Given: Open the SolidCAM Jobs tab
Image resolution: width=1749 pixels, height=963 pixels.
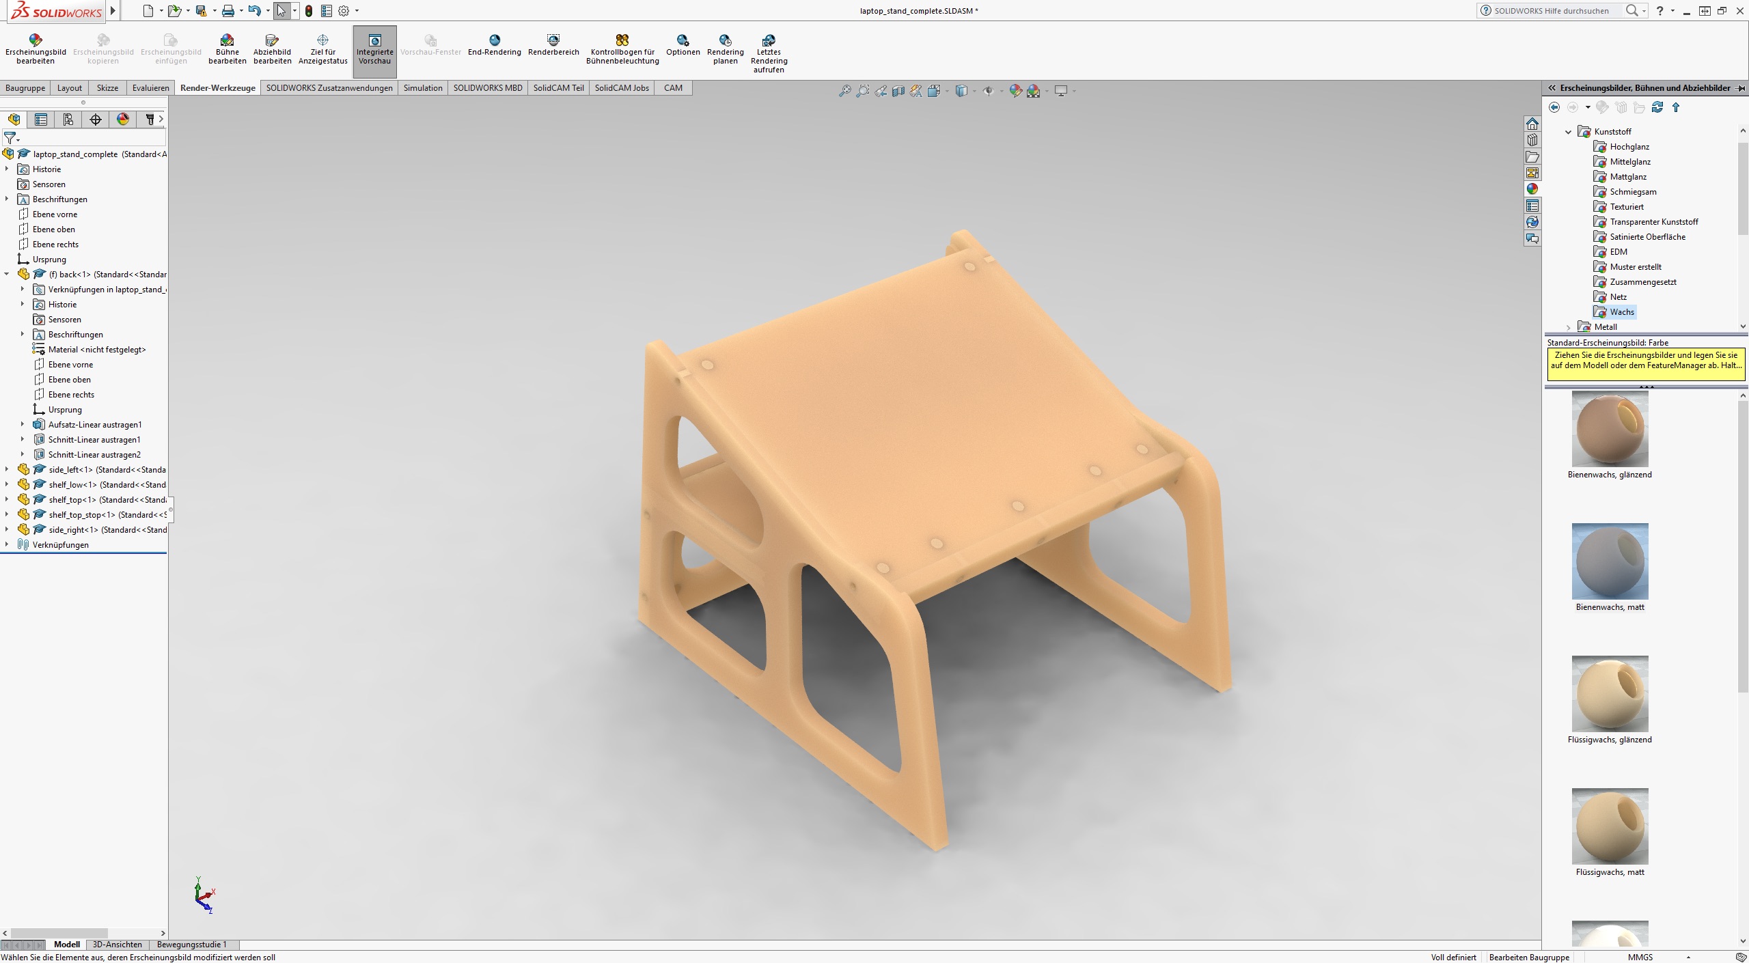Looking at the screenshot, I should tap(622, 88).
